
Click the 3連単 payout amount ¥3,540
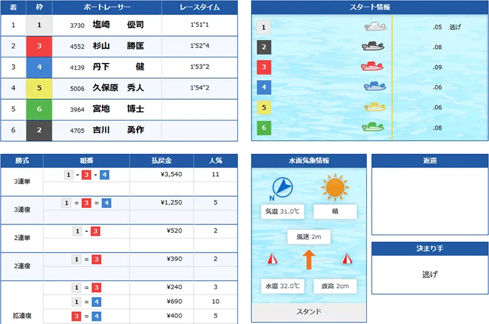coord(171,174)
